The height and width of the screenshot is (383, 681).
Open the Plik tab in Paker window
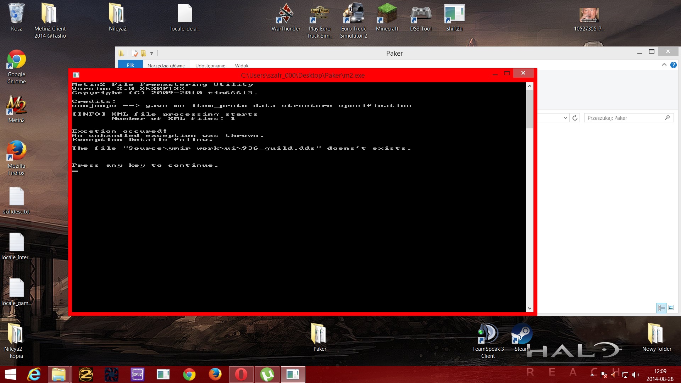click(x=131, y=65)
